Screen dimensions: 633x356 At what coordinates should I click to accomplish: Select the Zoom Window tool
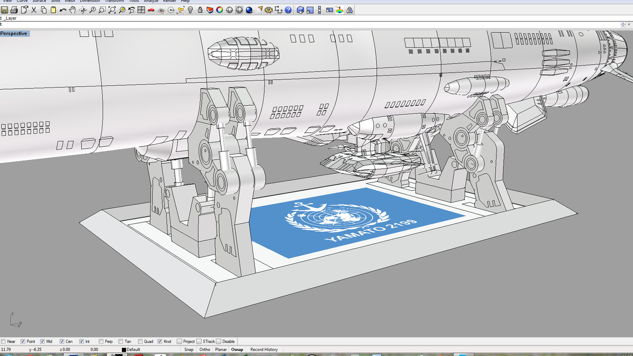pos(102,10)
